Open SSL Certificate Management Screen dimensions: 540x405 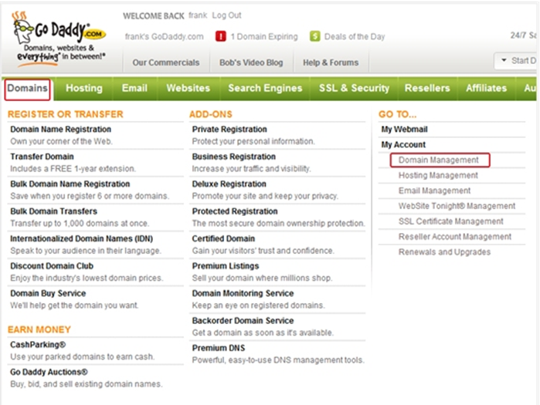[451, 221]
